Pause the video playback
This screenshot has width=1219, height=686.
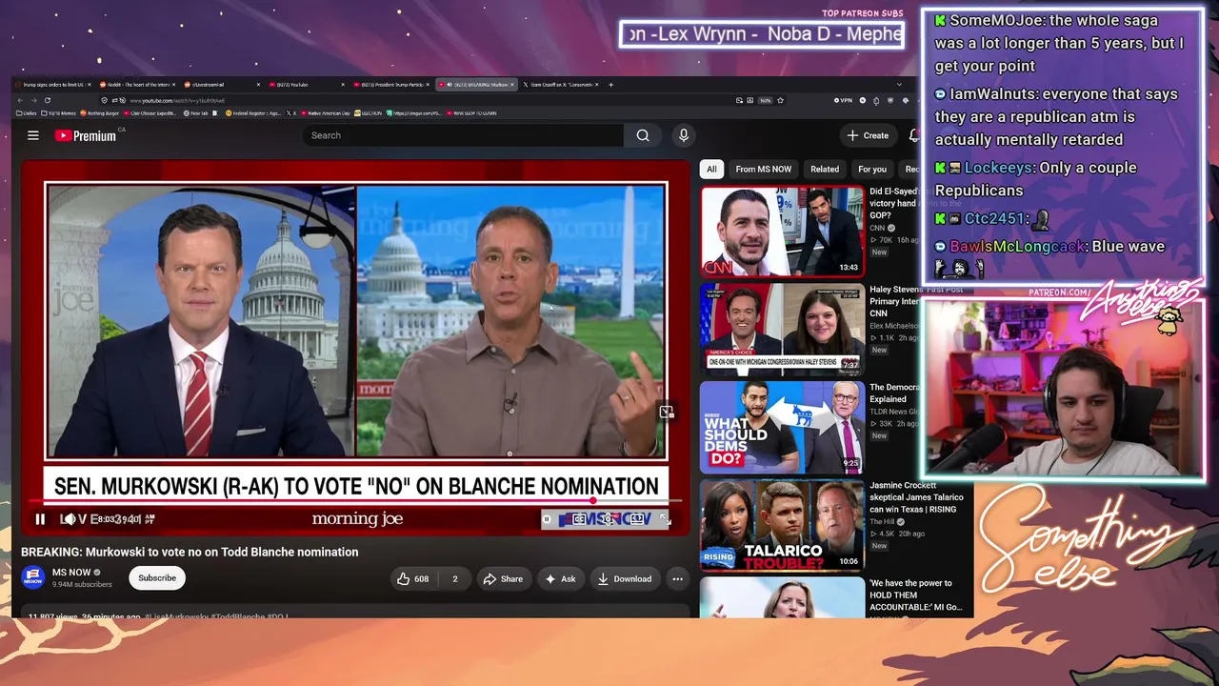40,519
